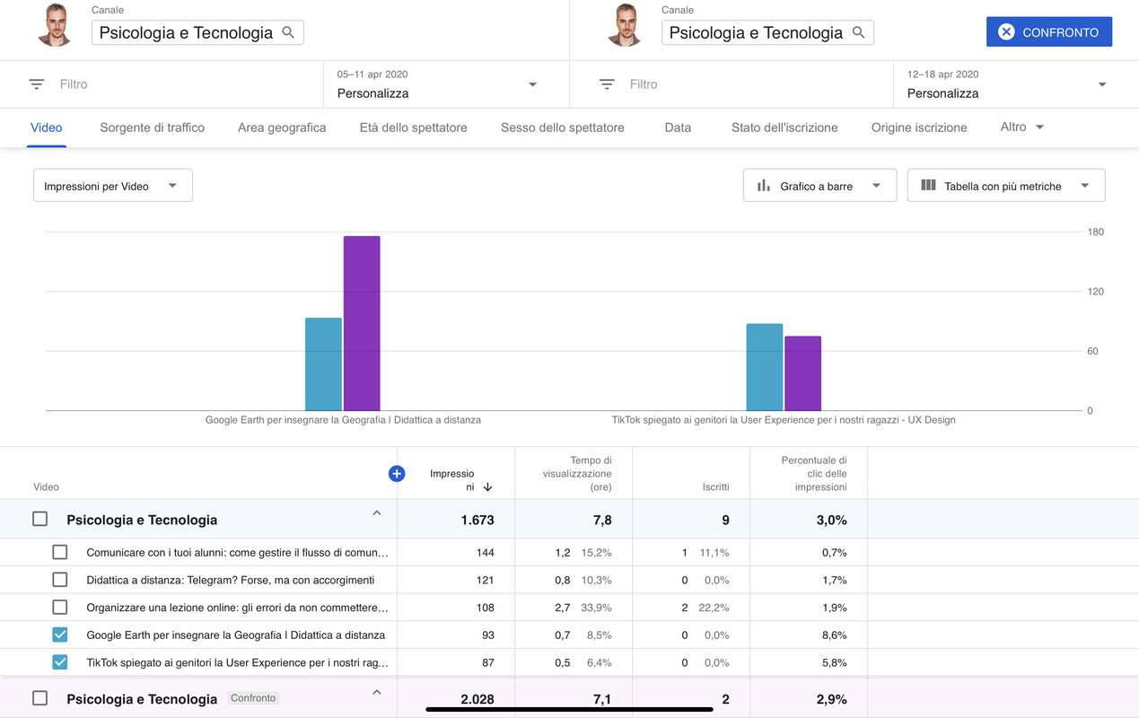Toggle checkbox for Confronto group row

pos(40,698)
